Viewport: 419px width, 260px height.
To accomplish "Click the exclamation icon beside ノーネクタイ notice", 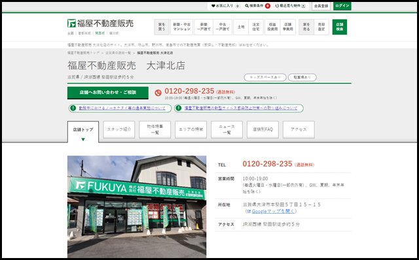I will point(73,108).
